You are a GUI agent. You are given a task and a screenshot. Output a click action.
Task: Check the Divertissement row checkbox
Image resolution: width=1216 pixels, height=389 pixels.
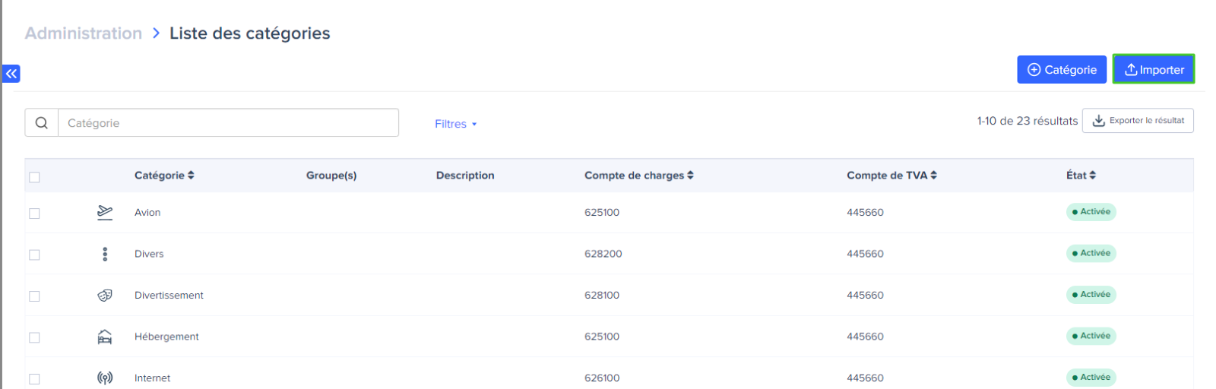coord(34,296)
